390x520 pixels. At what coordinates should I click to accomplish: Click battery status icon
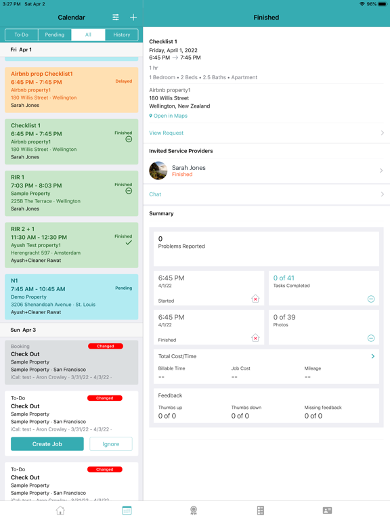click(383, 4)
